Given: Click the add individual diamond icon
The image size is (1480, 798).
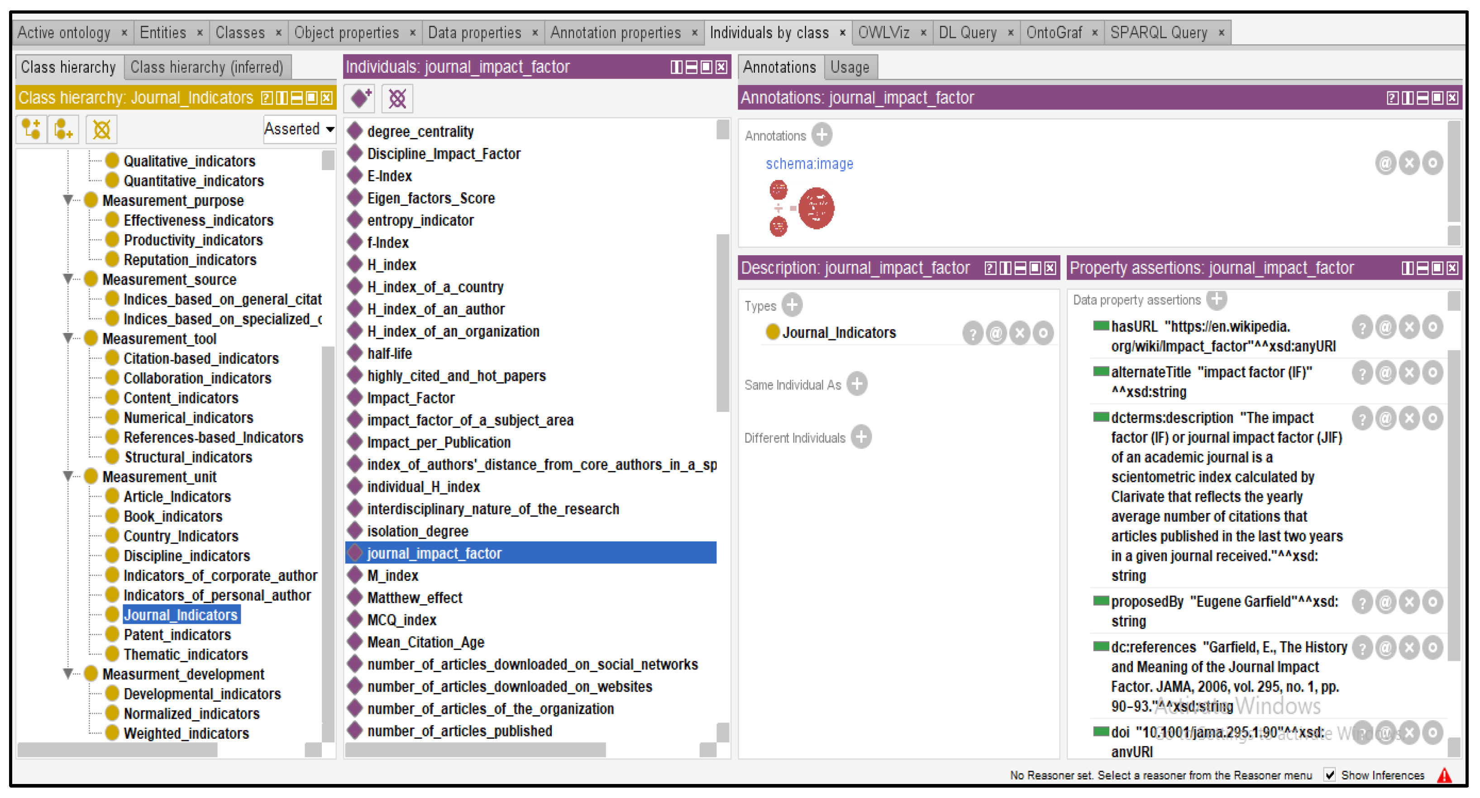Looking at the screenshot, I should pos(360,98).
